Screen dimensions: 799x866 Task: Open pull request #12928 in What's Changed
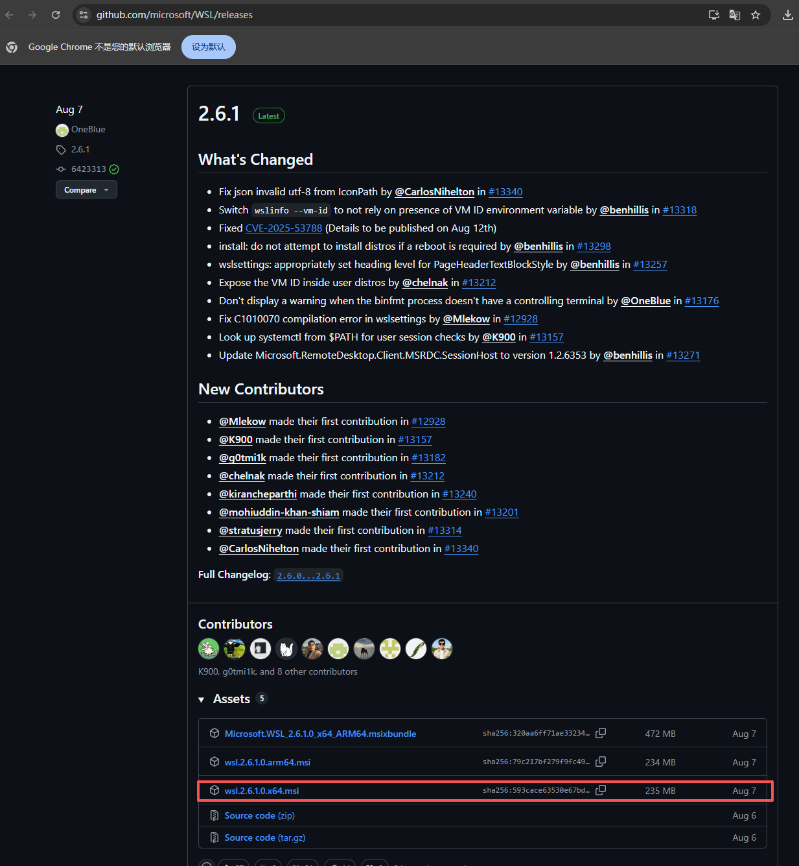click(521, 319)
